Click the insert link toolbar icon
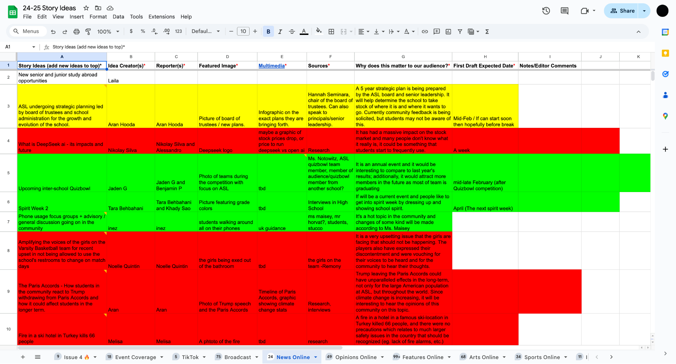676x364 pixels. tap(425, 32)
